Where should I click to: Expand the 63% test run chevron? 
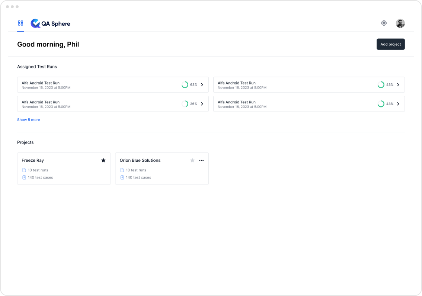[x=202, y=85]
